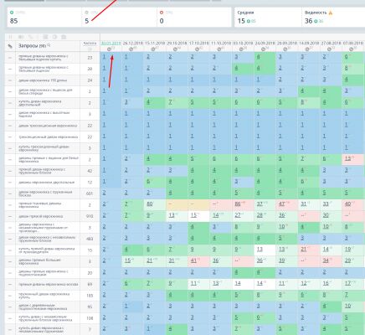Select the 26.12.2018 date column header
This screenshot has height=335, width=365.
point(133,44)
